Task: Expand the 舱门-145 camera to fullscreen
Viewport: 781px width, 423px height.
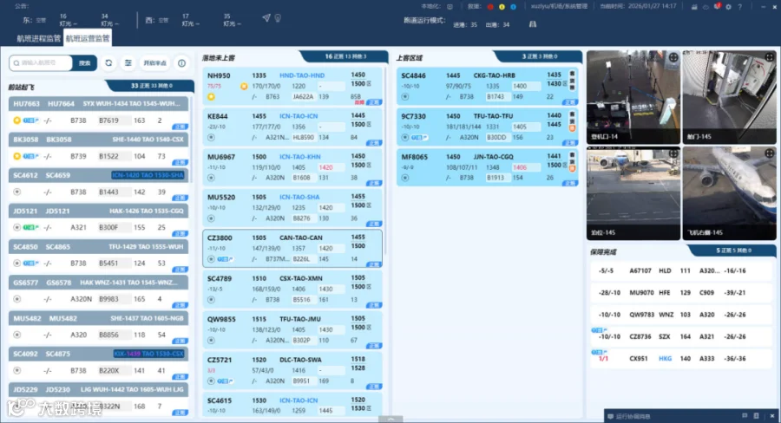Action: 770,57
